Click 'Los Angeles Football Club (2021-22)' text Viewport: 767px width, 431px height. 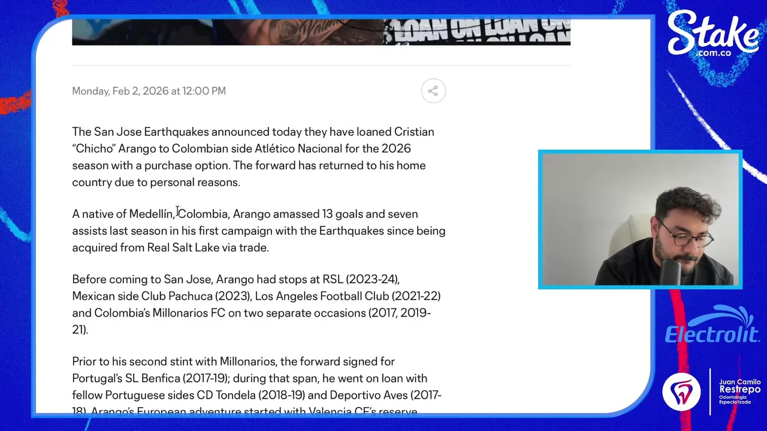tap(348, 296)
